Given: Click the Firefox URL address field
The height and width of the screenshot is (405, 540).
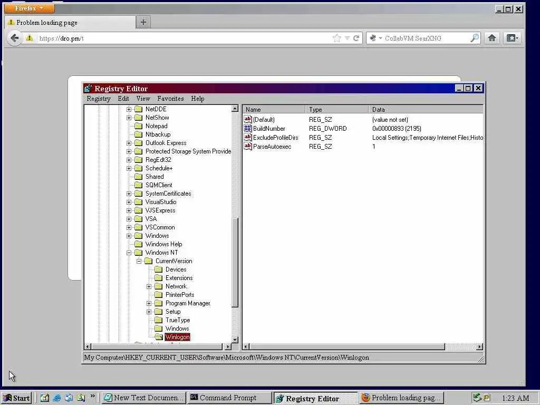Looking at the screenshot, I should (x=184, y=38).
